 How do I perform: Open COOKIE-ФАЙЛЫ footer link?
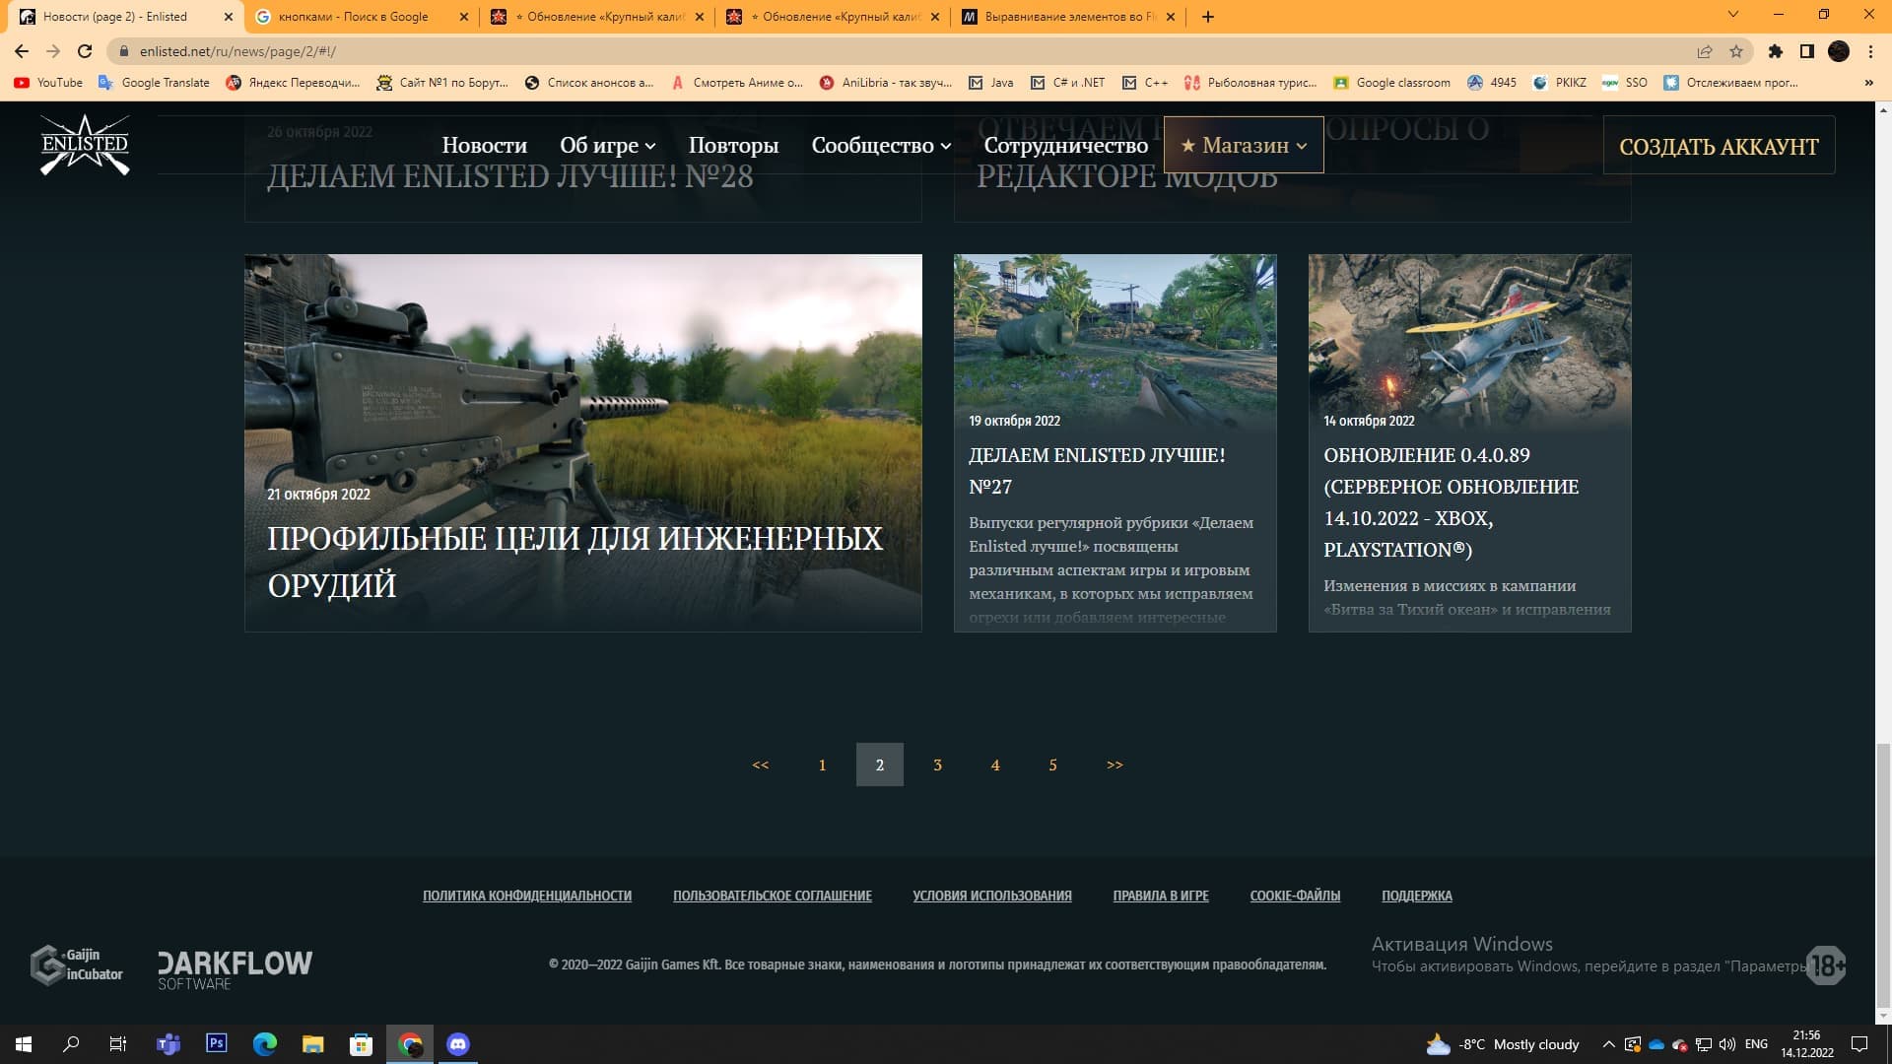[x=1295, y=896]
